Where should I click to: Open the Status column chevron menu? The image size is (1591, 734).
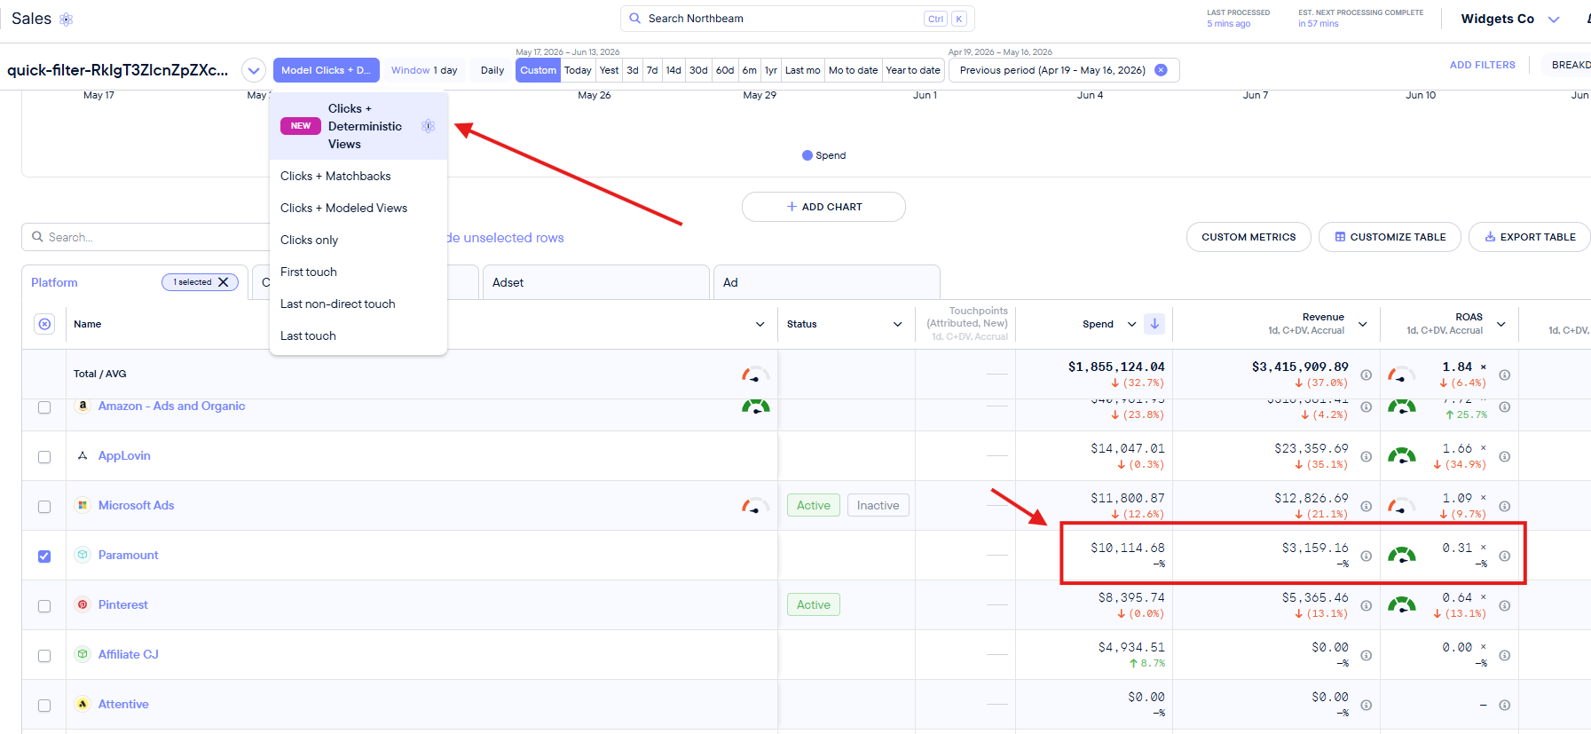[x=898, y=324]
